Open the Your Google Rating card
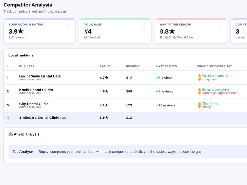Screen dimensions: 247x185 pos(40,31)
